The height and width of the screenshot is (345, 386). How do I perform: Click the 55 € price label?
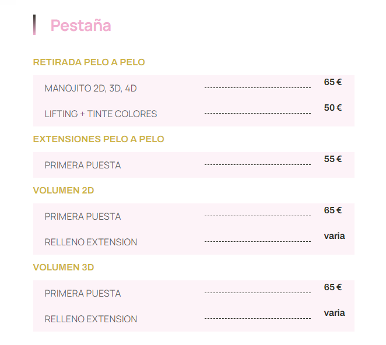[332, 159]
